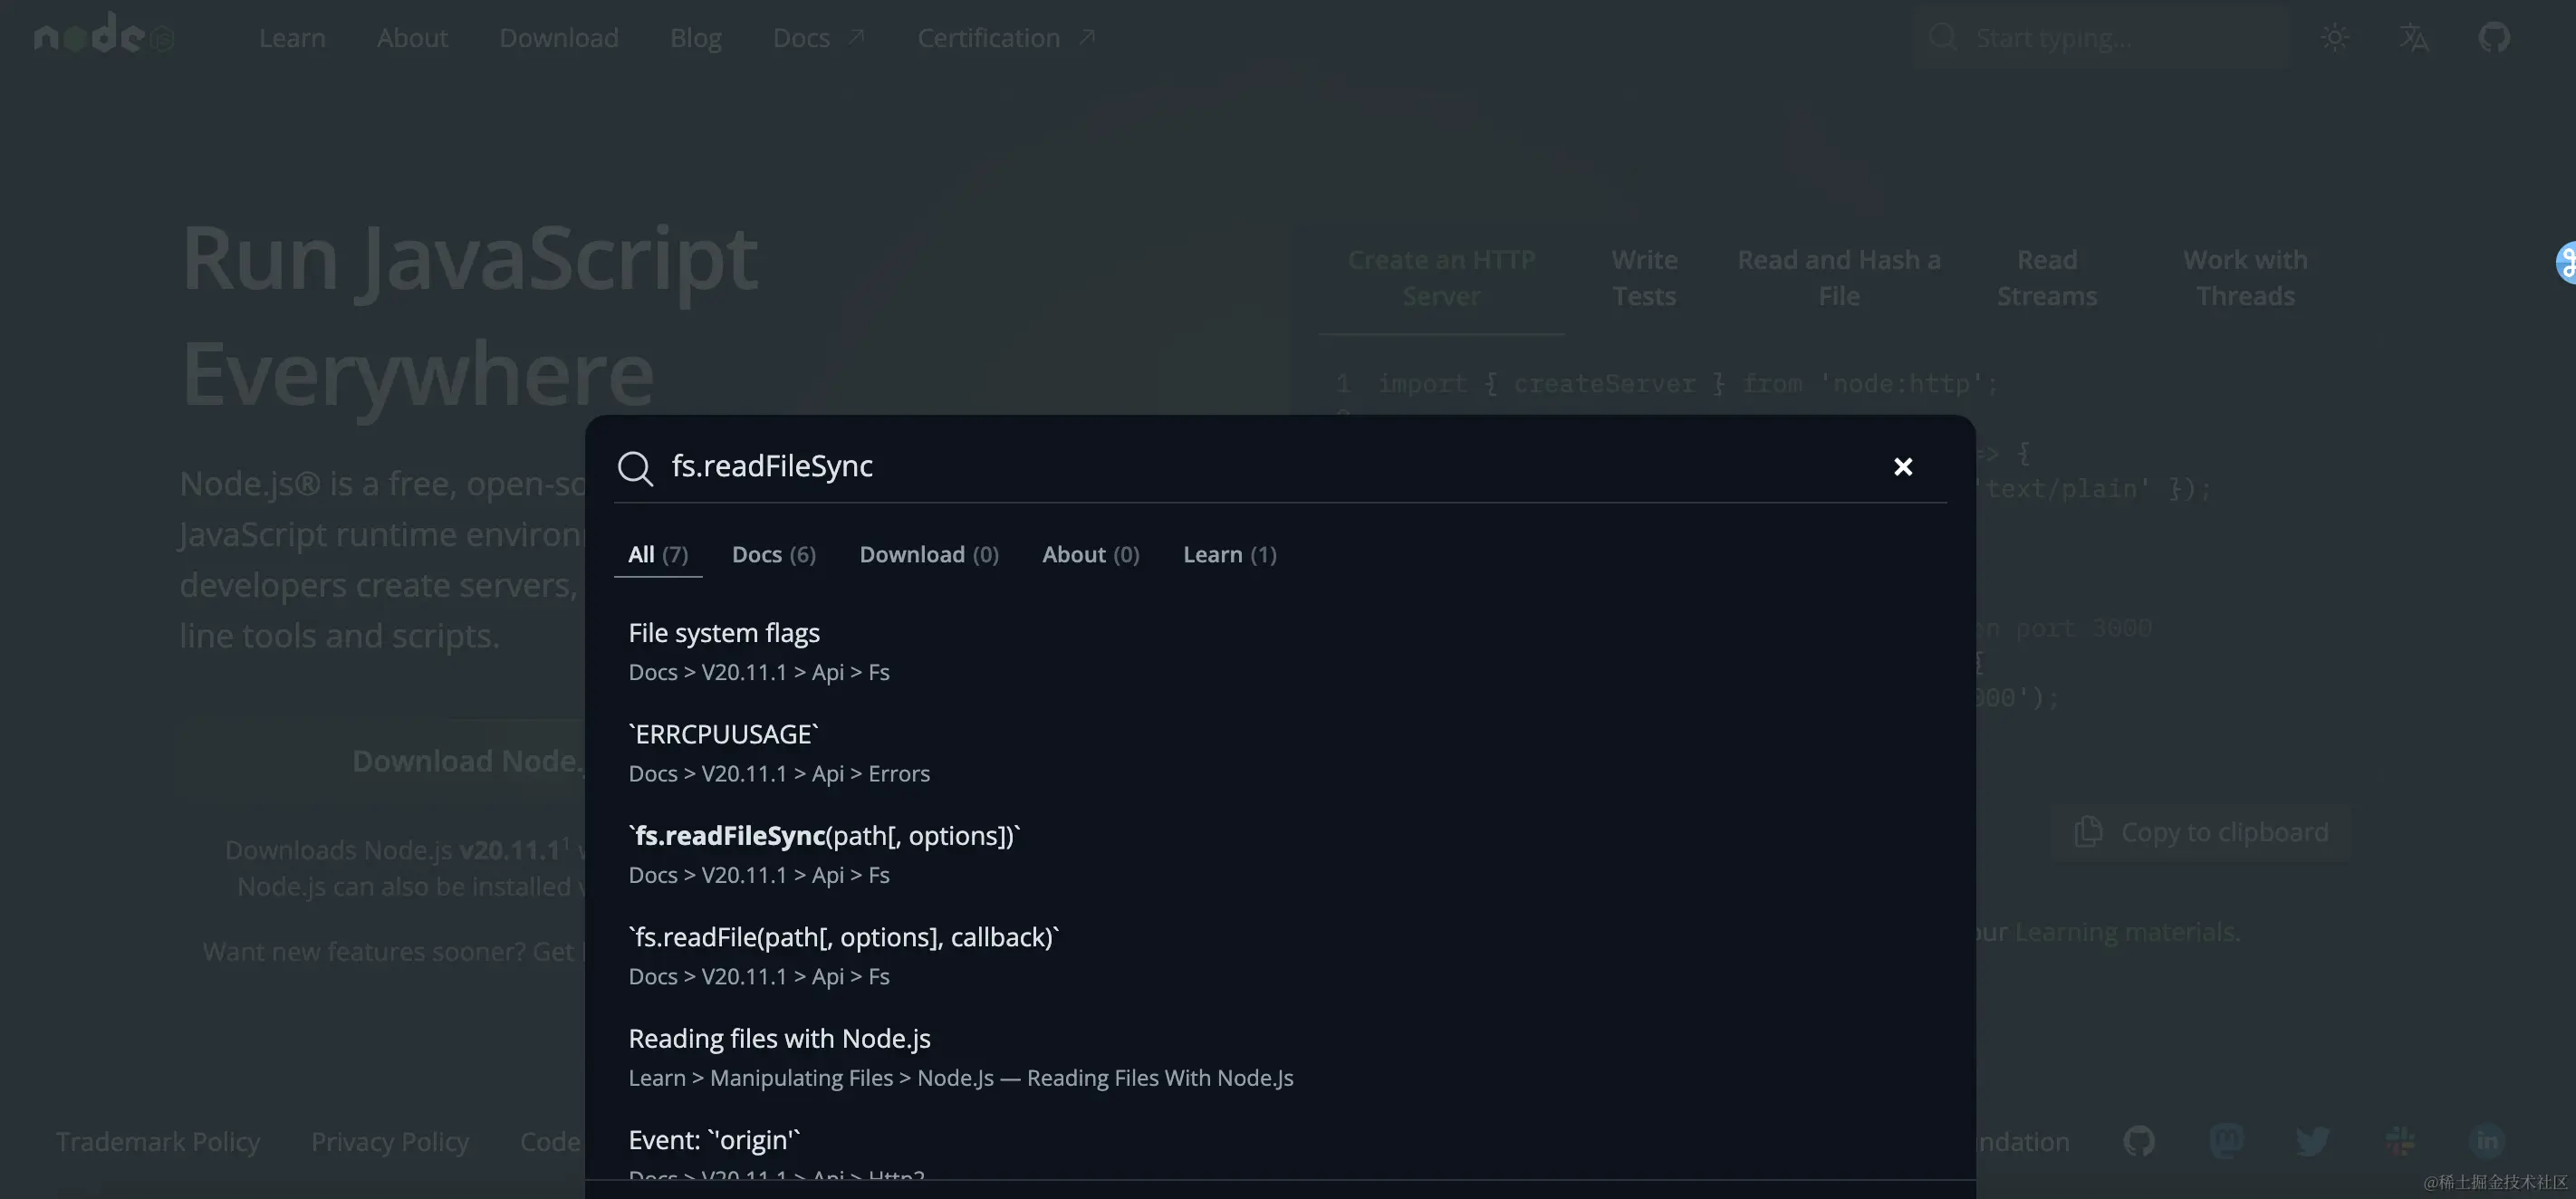The width and height of the screenshot is (2576, 1199).
Task: Go to Download in the top navigation
Action: (559, 38)
